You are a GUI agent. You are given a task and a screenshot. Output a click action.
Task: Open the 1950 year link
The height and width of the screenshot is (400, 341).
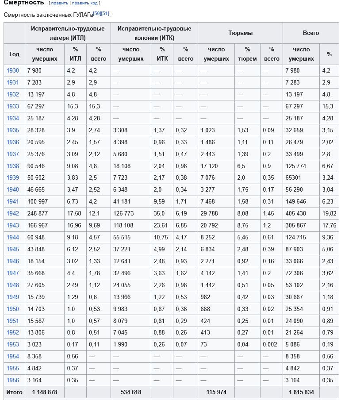(13, 309)
